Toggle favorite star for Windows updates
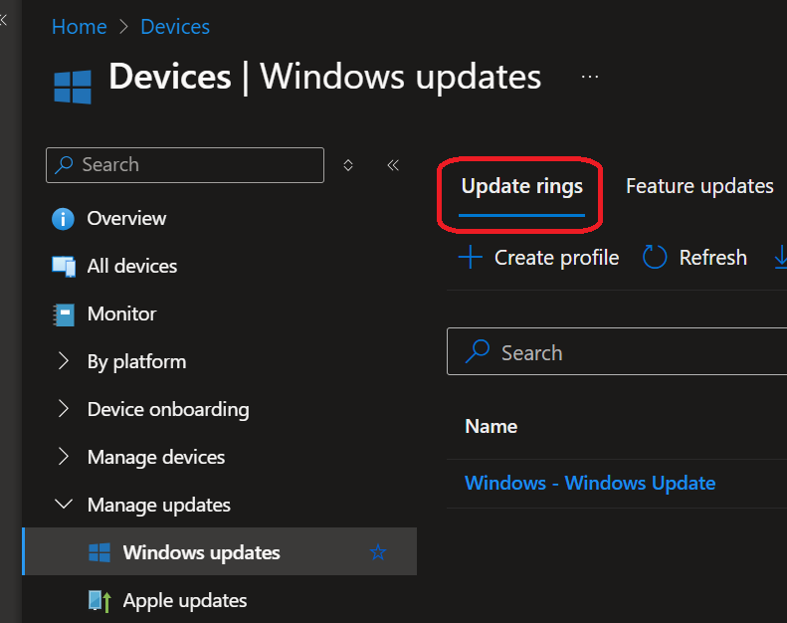Screen dimensions: 787x623 pyautogui.click(x=378, y=552)
